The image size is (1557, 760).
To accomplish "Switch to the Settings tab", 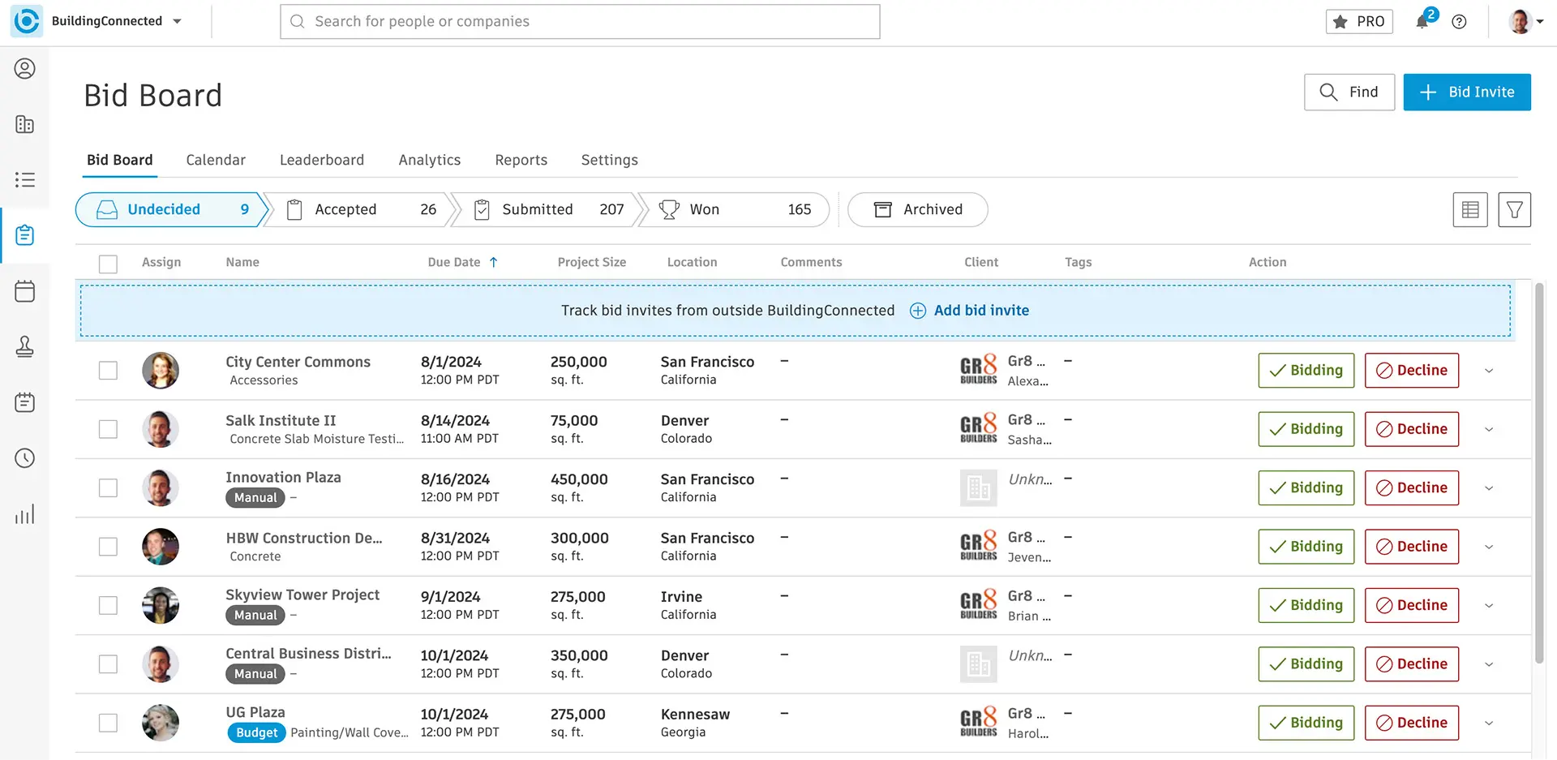I will [610, 160].
